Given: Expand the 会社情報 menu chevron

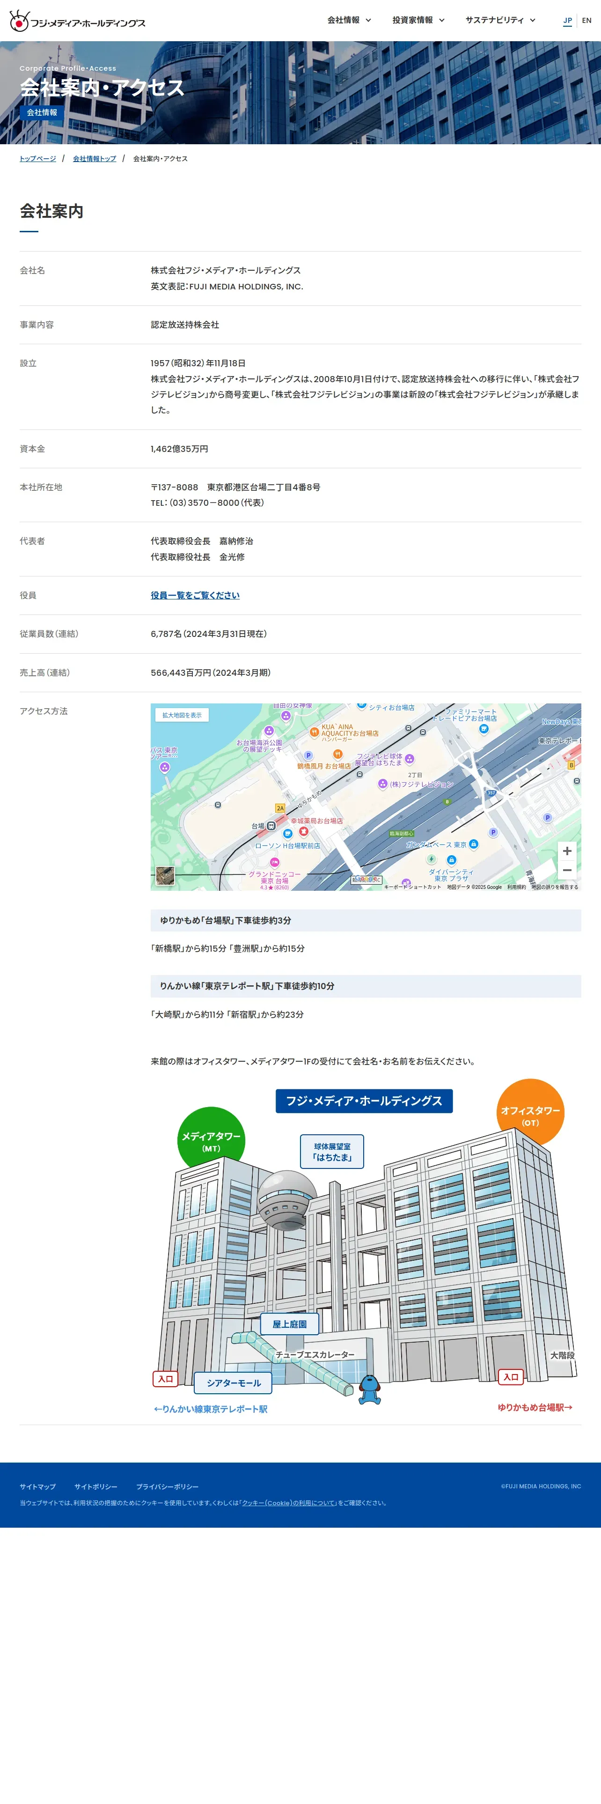Looking at the screenshot, I should (x=368, y=20).
